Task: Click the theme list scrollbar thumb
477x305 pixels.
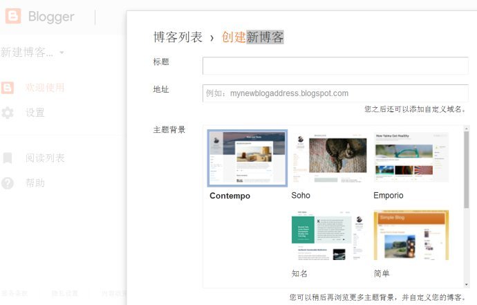Action: coord(467,169)
